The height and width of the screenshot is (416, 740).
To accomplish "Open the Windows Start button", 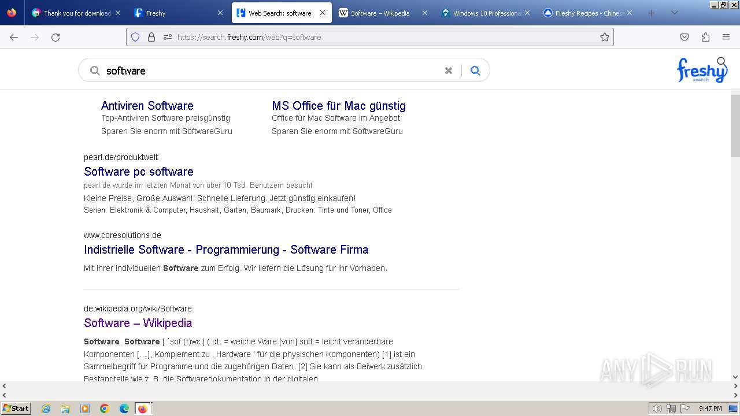I will (16, 408).
